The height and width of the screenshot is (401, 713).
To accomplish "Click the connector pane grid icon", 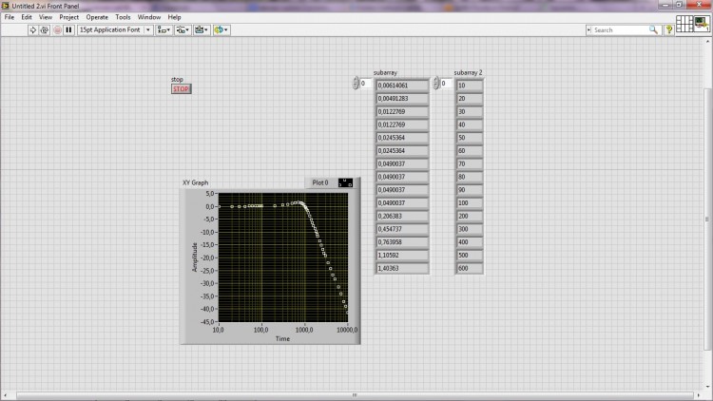I will coord(684,24).
